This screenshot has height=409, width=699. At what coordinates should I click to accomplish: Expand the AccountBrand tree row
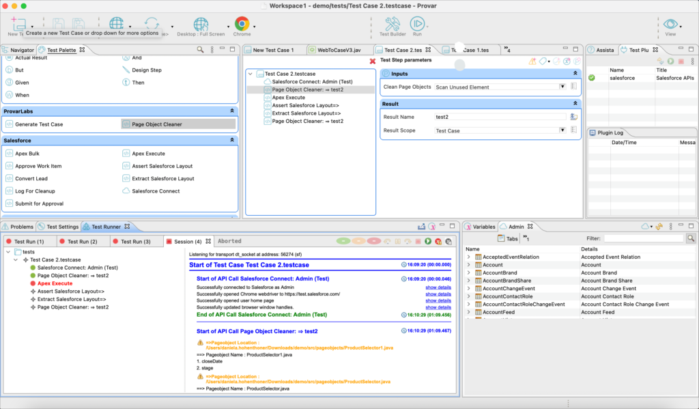point(468,272)
